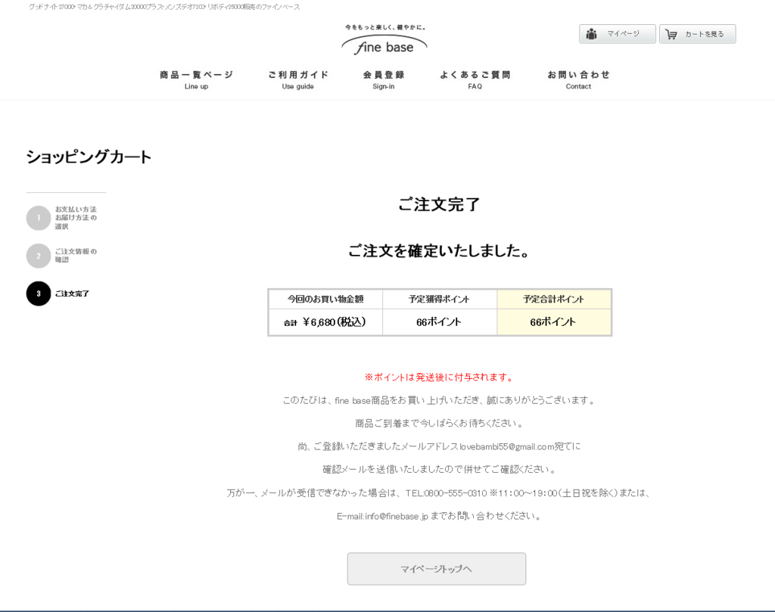
Task: Click the マイページトップへ button
Action: pyautogui.click(x=437, y=568)
